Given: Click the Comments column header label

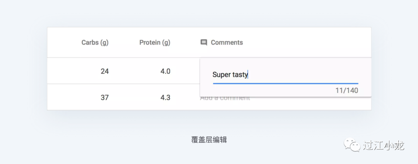Looking at the screenshot, I should pyautogui.click(x=227, y=43).
